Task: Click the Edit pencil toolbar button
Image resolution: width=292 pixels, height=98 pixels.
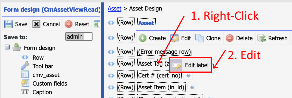Action: pyautogui.click(x=181, y=38)
